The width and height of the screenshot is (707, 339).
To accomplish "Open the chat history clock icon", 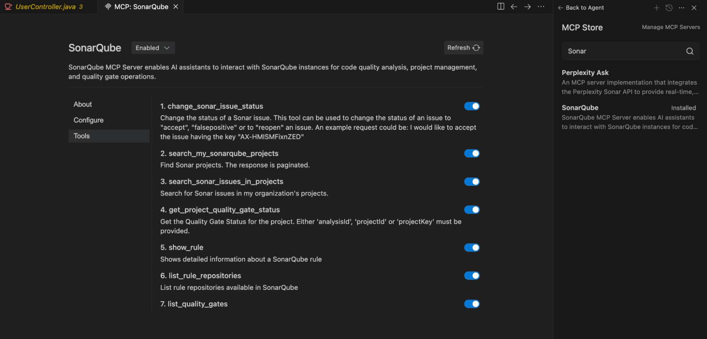I will tap(669, 8).
